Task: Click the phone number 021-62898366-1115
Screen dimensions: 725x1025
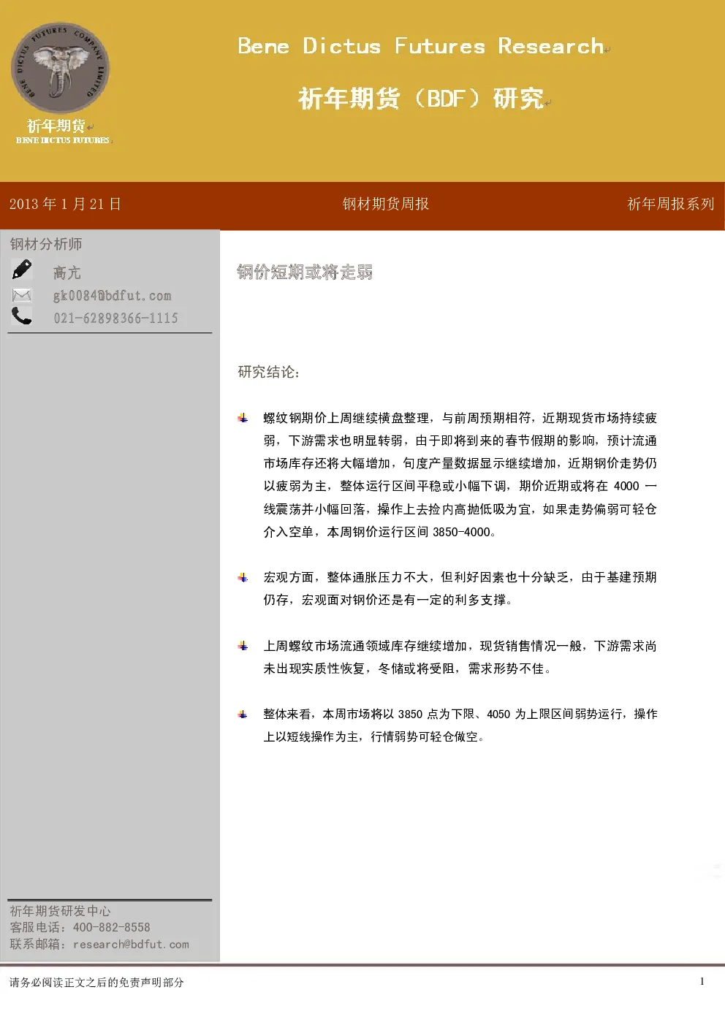Action: (x=115, y=318)
